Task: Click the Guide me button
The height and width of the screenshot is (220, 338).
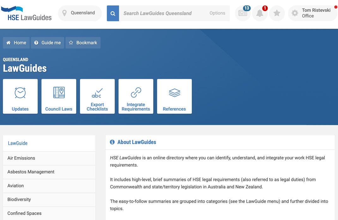Action: point(47,43)
